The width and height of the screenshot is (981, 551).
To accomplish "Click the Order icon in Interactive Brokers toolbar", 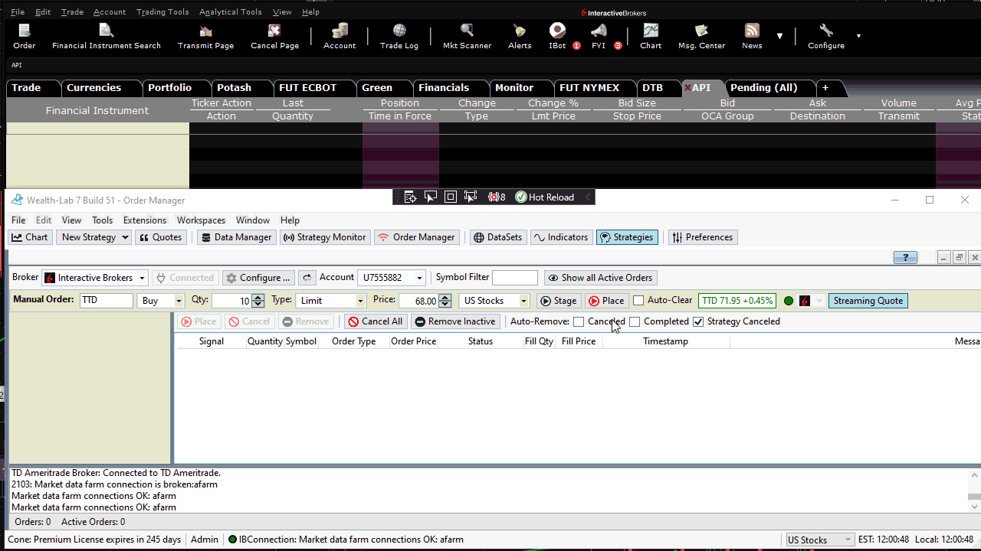I will [25, 35].
